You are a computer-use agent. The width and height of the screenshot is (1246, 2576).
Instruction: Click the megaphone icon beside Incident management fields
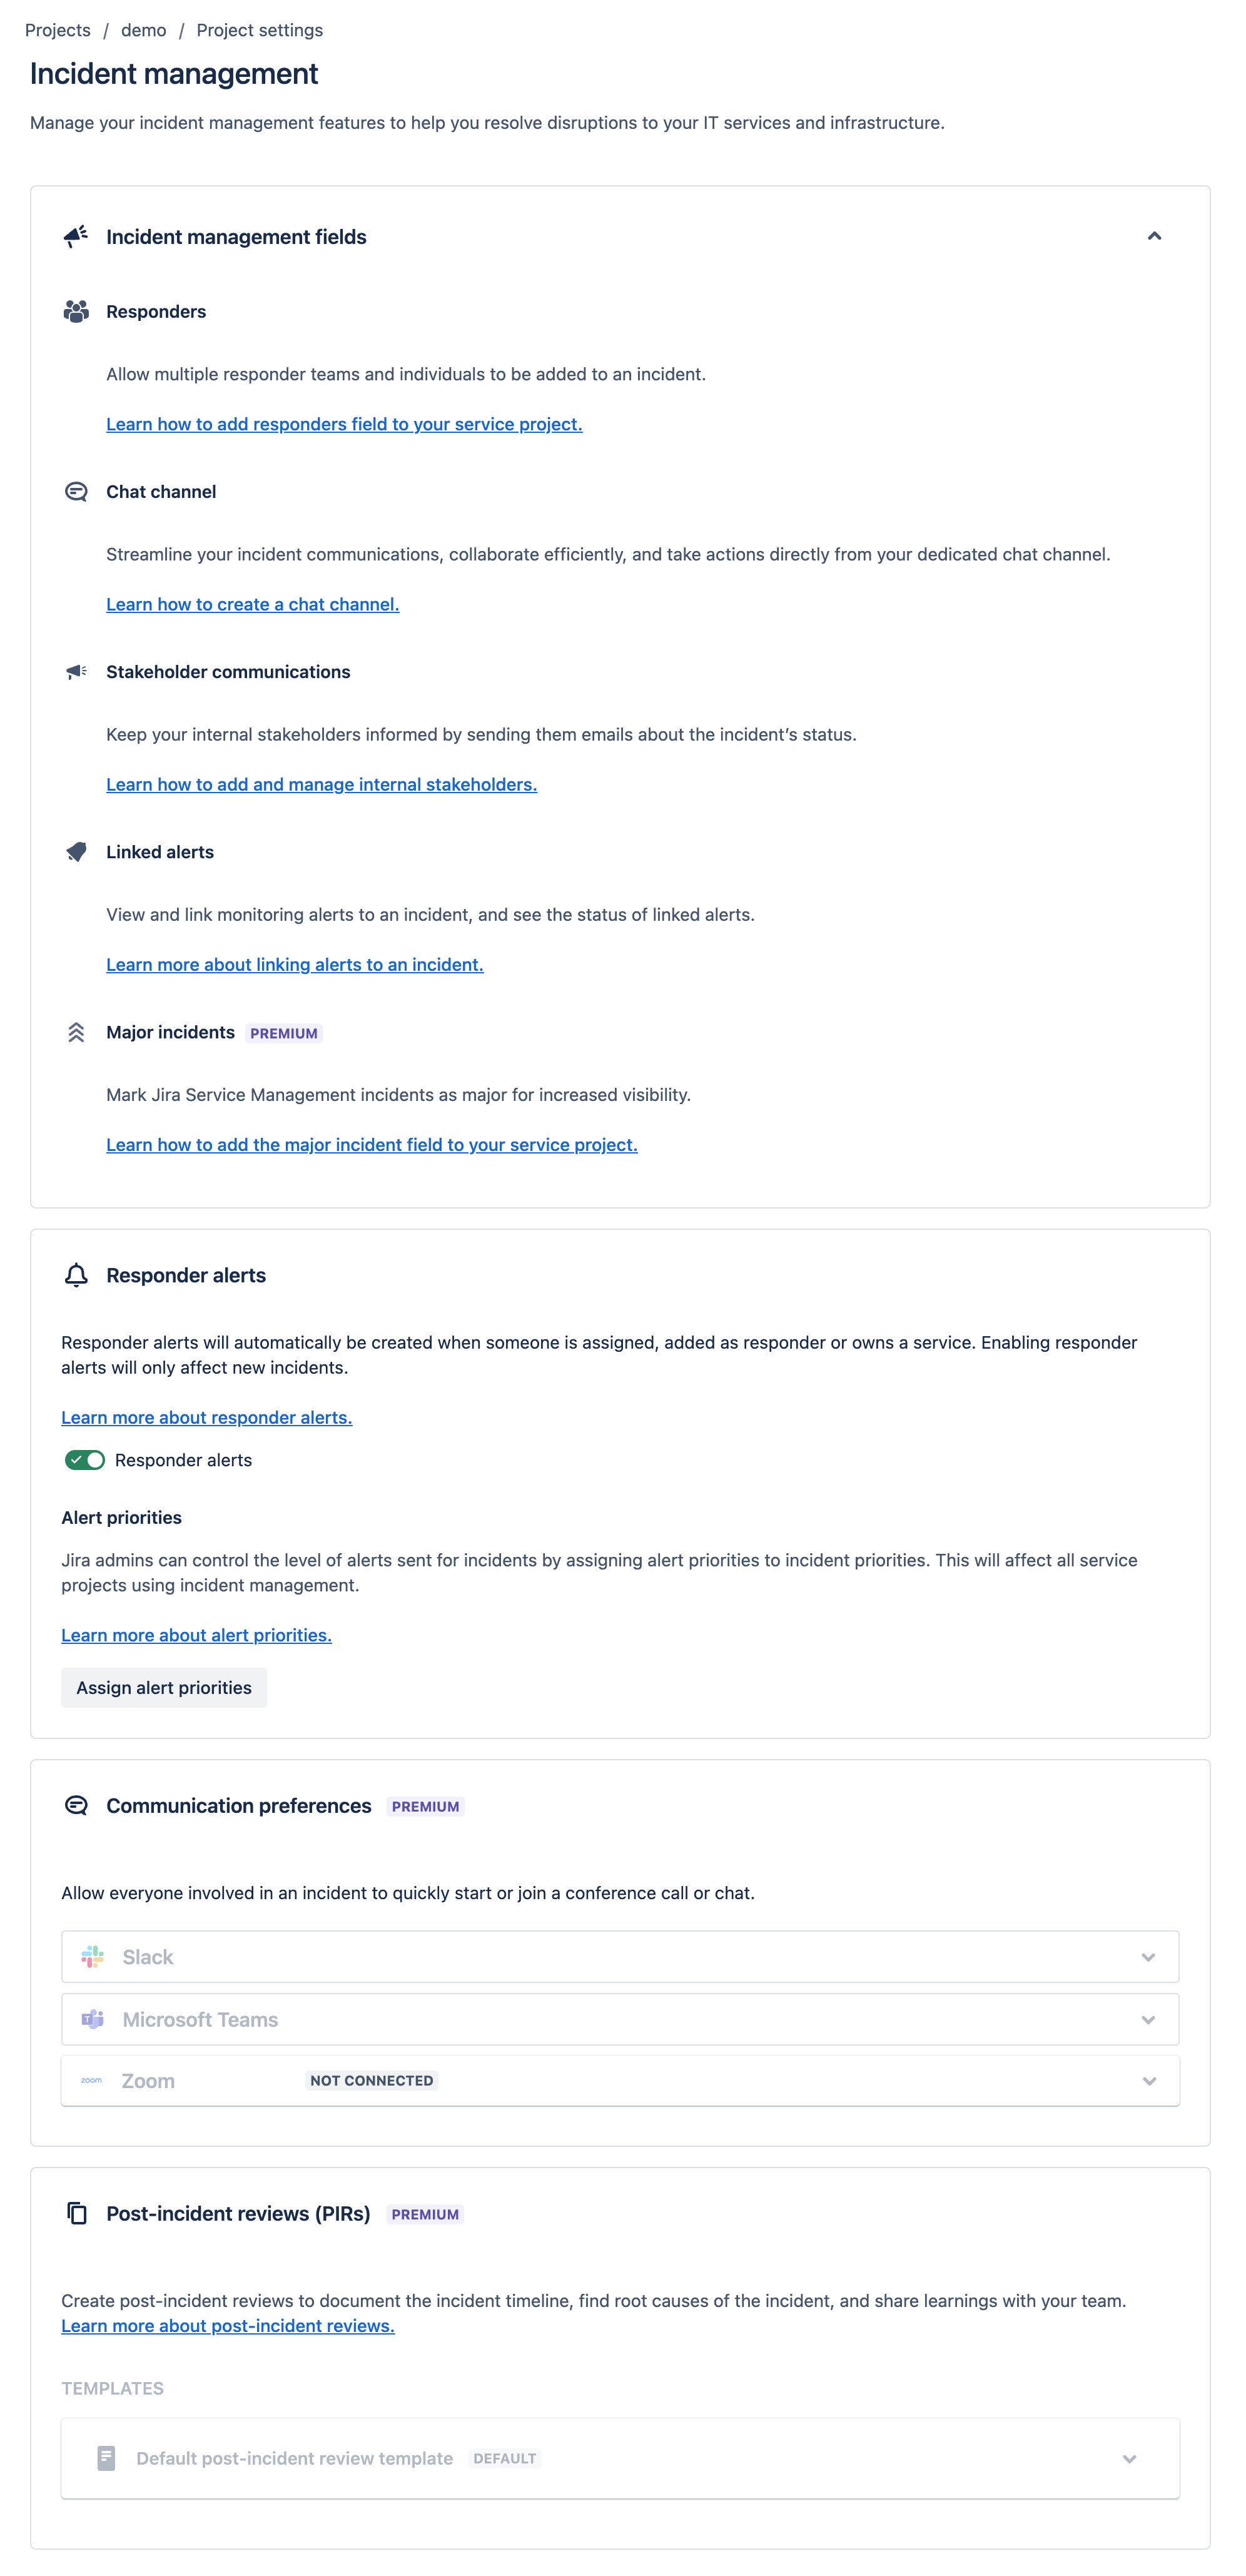click(76, 236)
